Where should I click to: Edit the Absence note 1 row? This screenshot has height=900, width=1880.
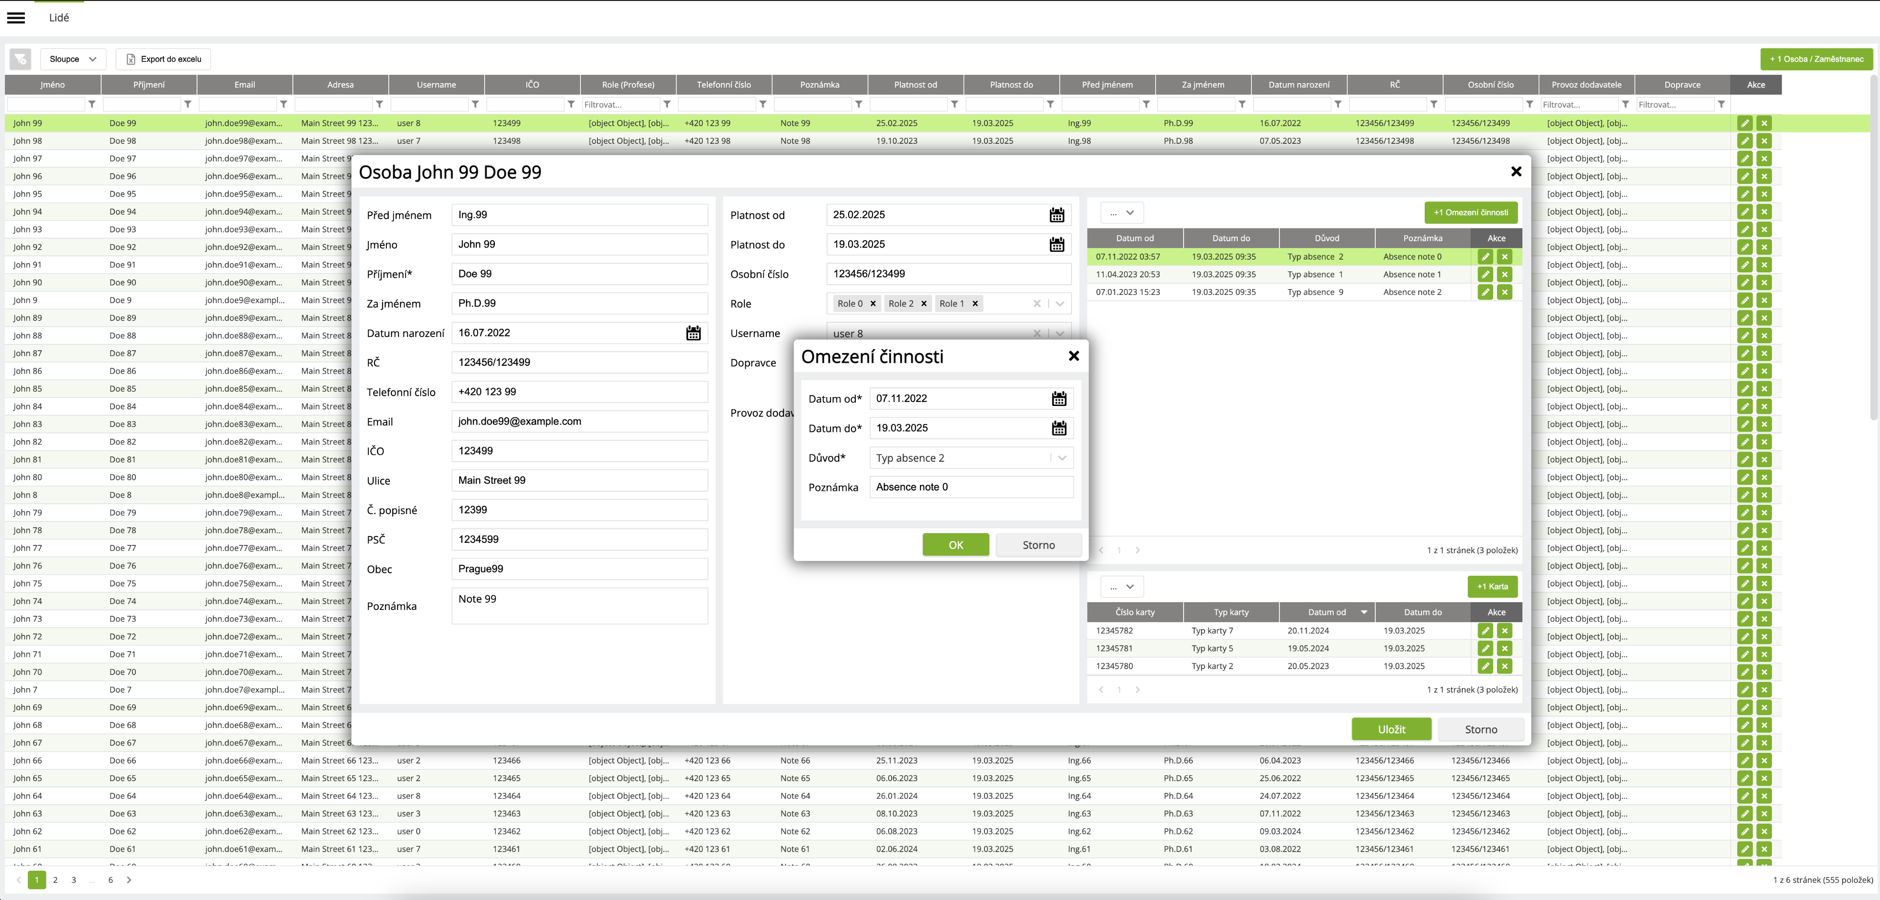pyautogui.click(x=1484, y=274)
